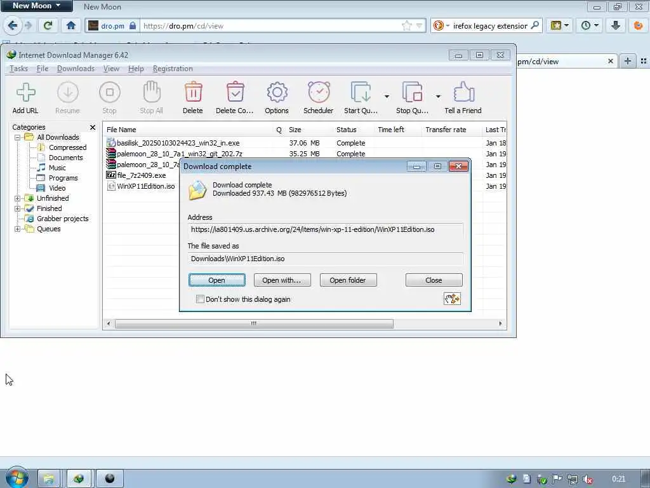Click the Stop toolbar icon
Viewport: 650px width, 488px height.
(x=109, y=92)
